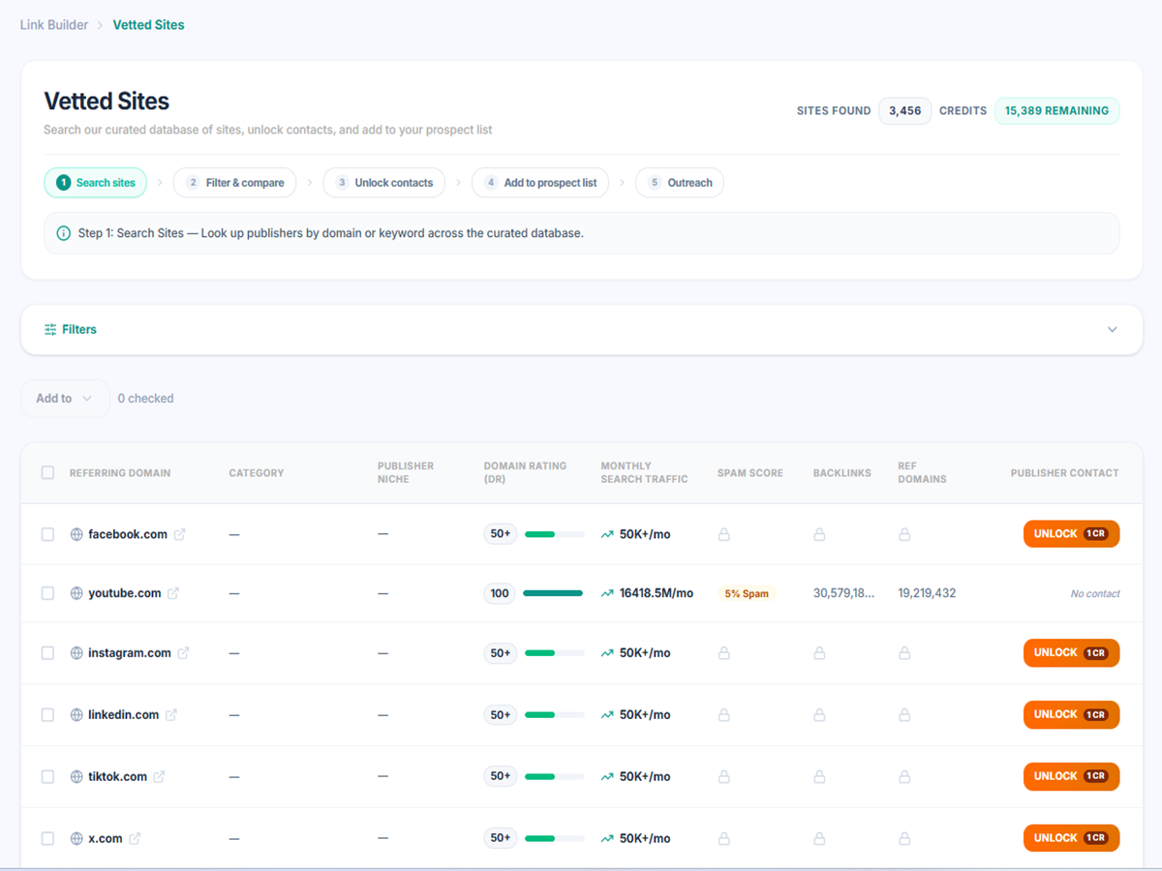This screenshot has width=1162, height=871.
Task: Select the Filter & compare step
Action: pos(235,183)
